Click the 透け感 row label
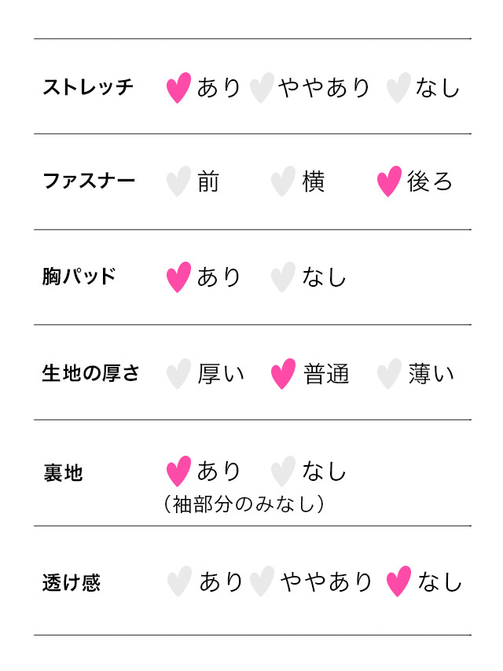The image size is (503, 671). pyautogui.click(x=72, y=584)
